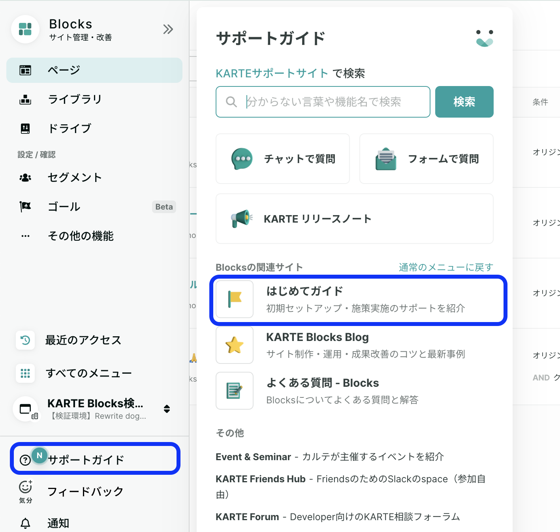Click the yellow flag icon thumbnail
This screenshot has height=532, width=560.
235,299
